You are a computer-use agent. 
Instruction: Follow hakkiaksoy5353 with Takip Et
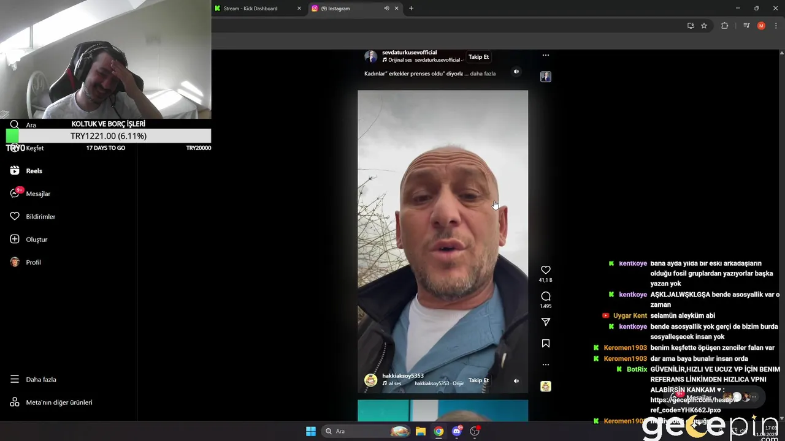point(478,380)
